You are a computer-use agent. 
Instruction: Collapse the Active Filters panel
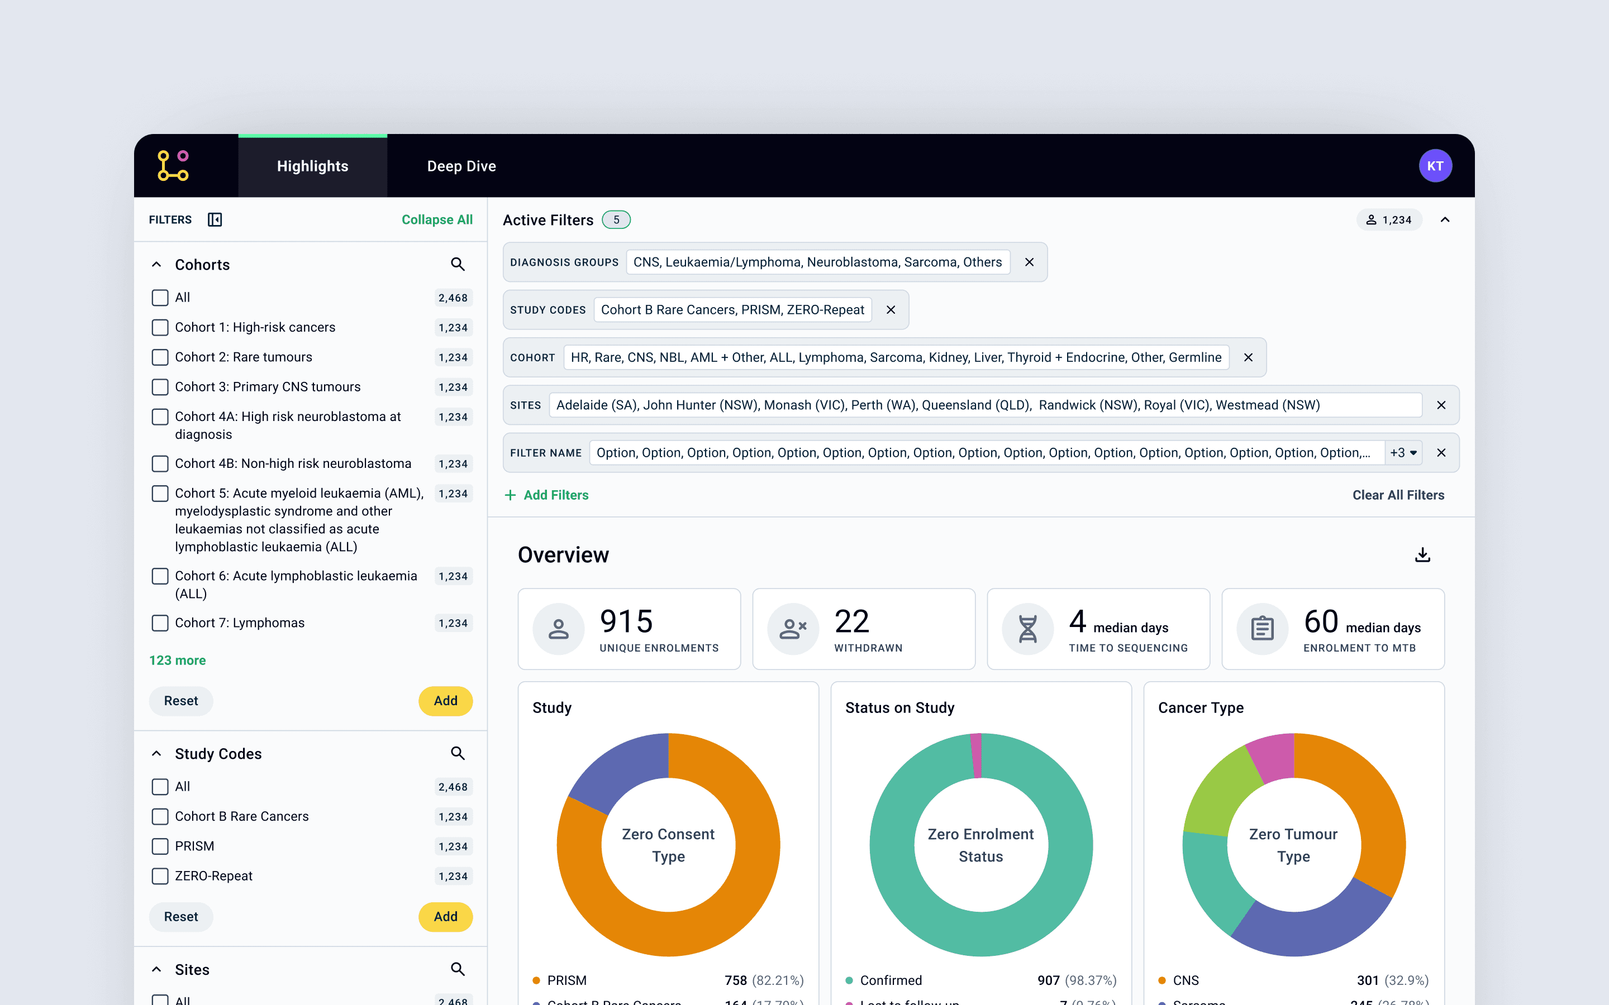coord(1445,220)
